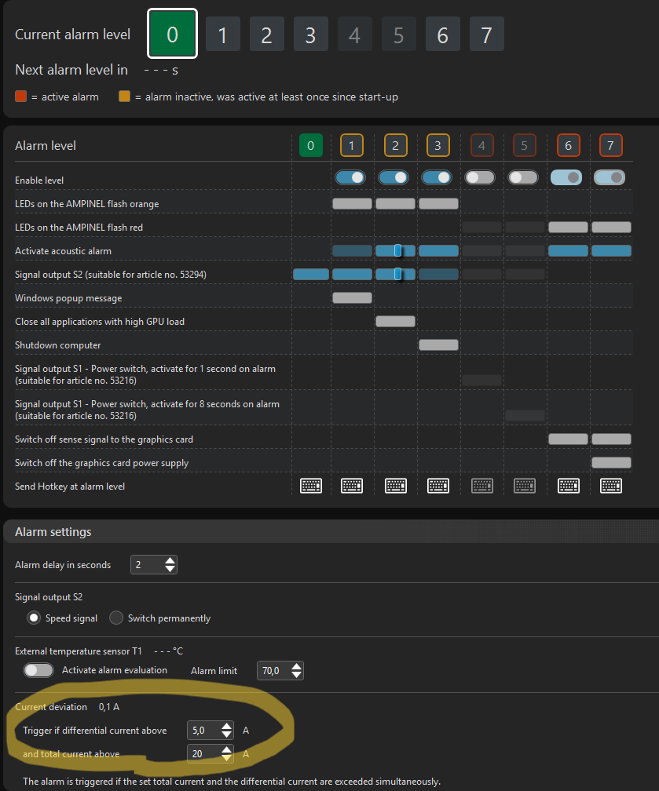Toggle acoustic alarm for level 6
The height and width of the screenshot is (791, 659).
pos(568,251)
